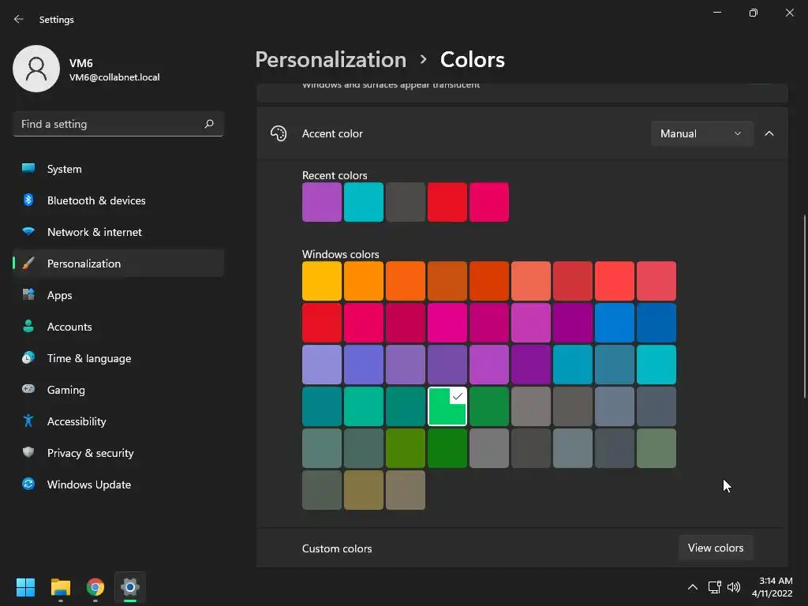Open the clock and date flyout
The height and width of the screenshot is (606, 808).
tap(772, 587)
